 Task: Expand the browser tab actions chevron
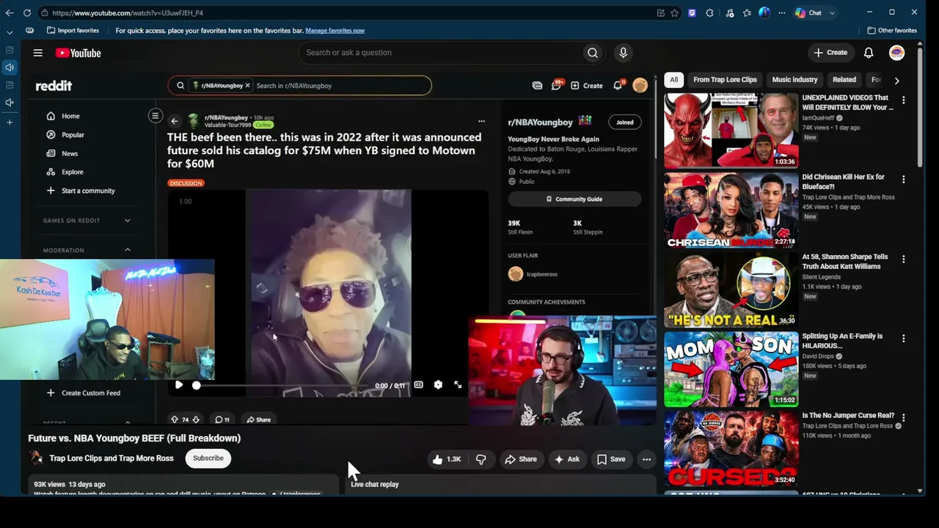click(10, 32)
